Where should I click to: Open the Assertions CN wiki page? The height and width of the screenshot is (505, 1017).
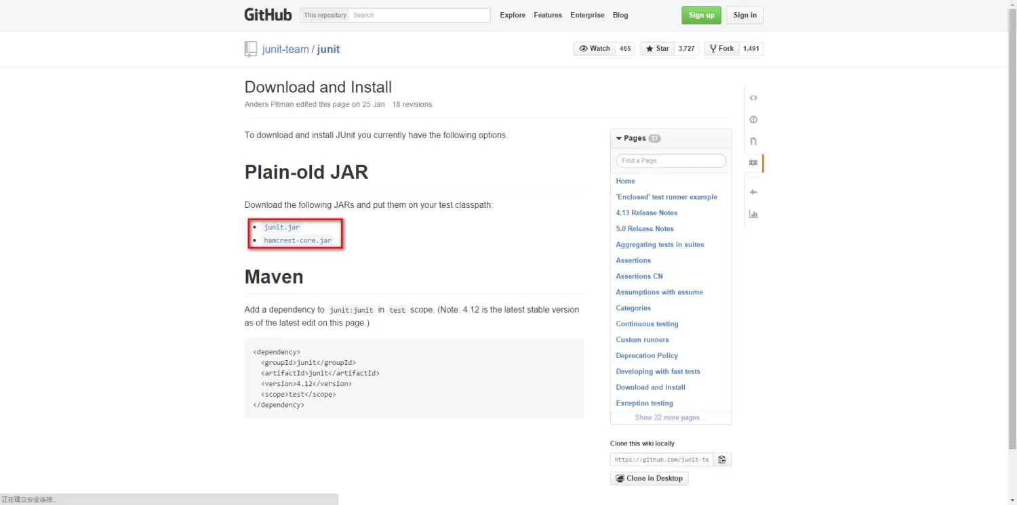coord(639,276)
